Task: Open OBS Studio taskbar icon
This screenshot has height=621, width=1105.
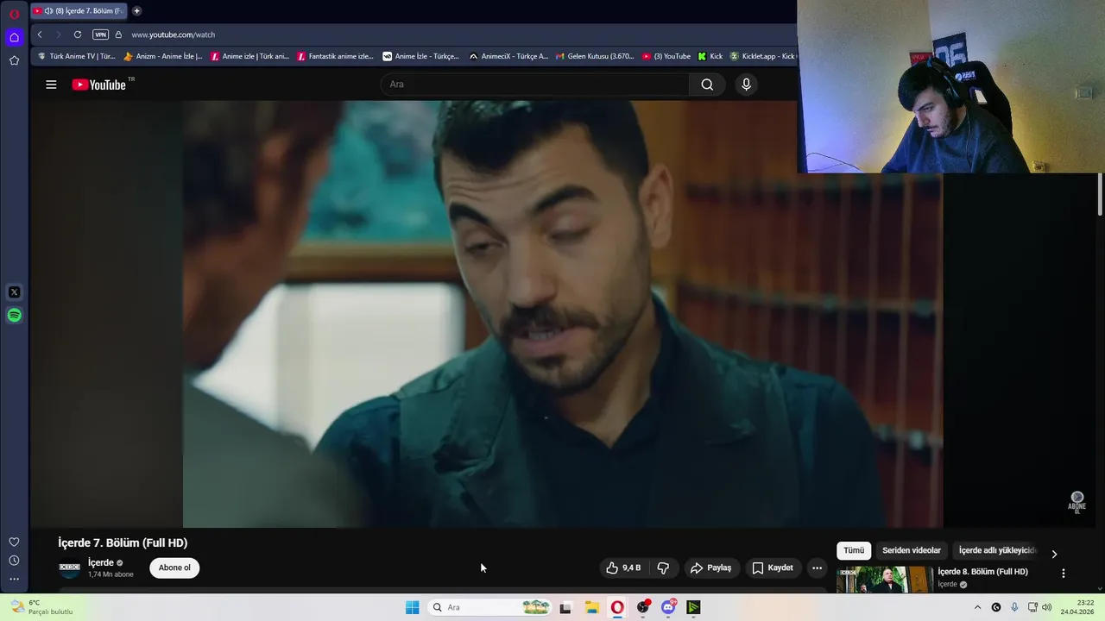Action: coord(643,607)
